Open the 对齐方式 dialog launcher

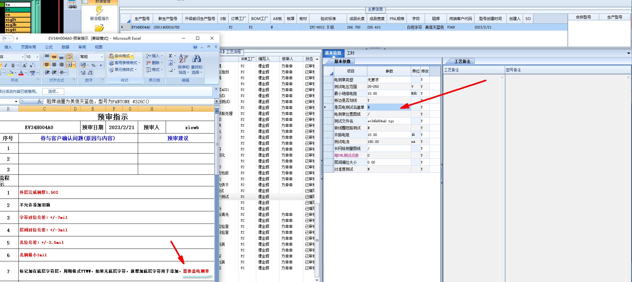click(74, 80)
